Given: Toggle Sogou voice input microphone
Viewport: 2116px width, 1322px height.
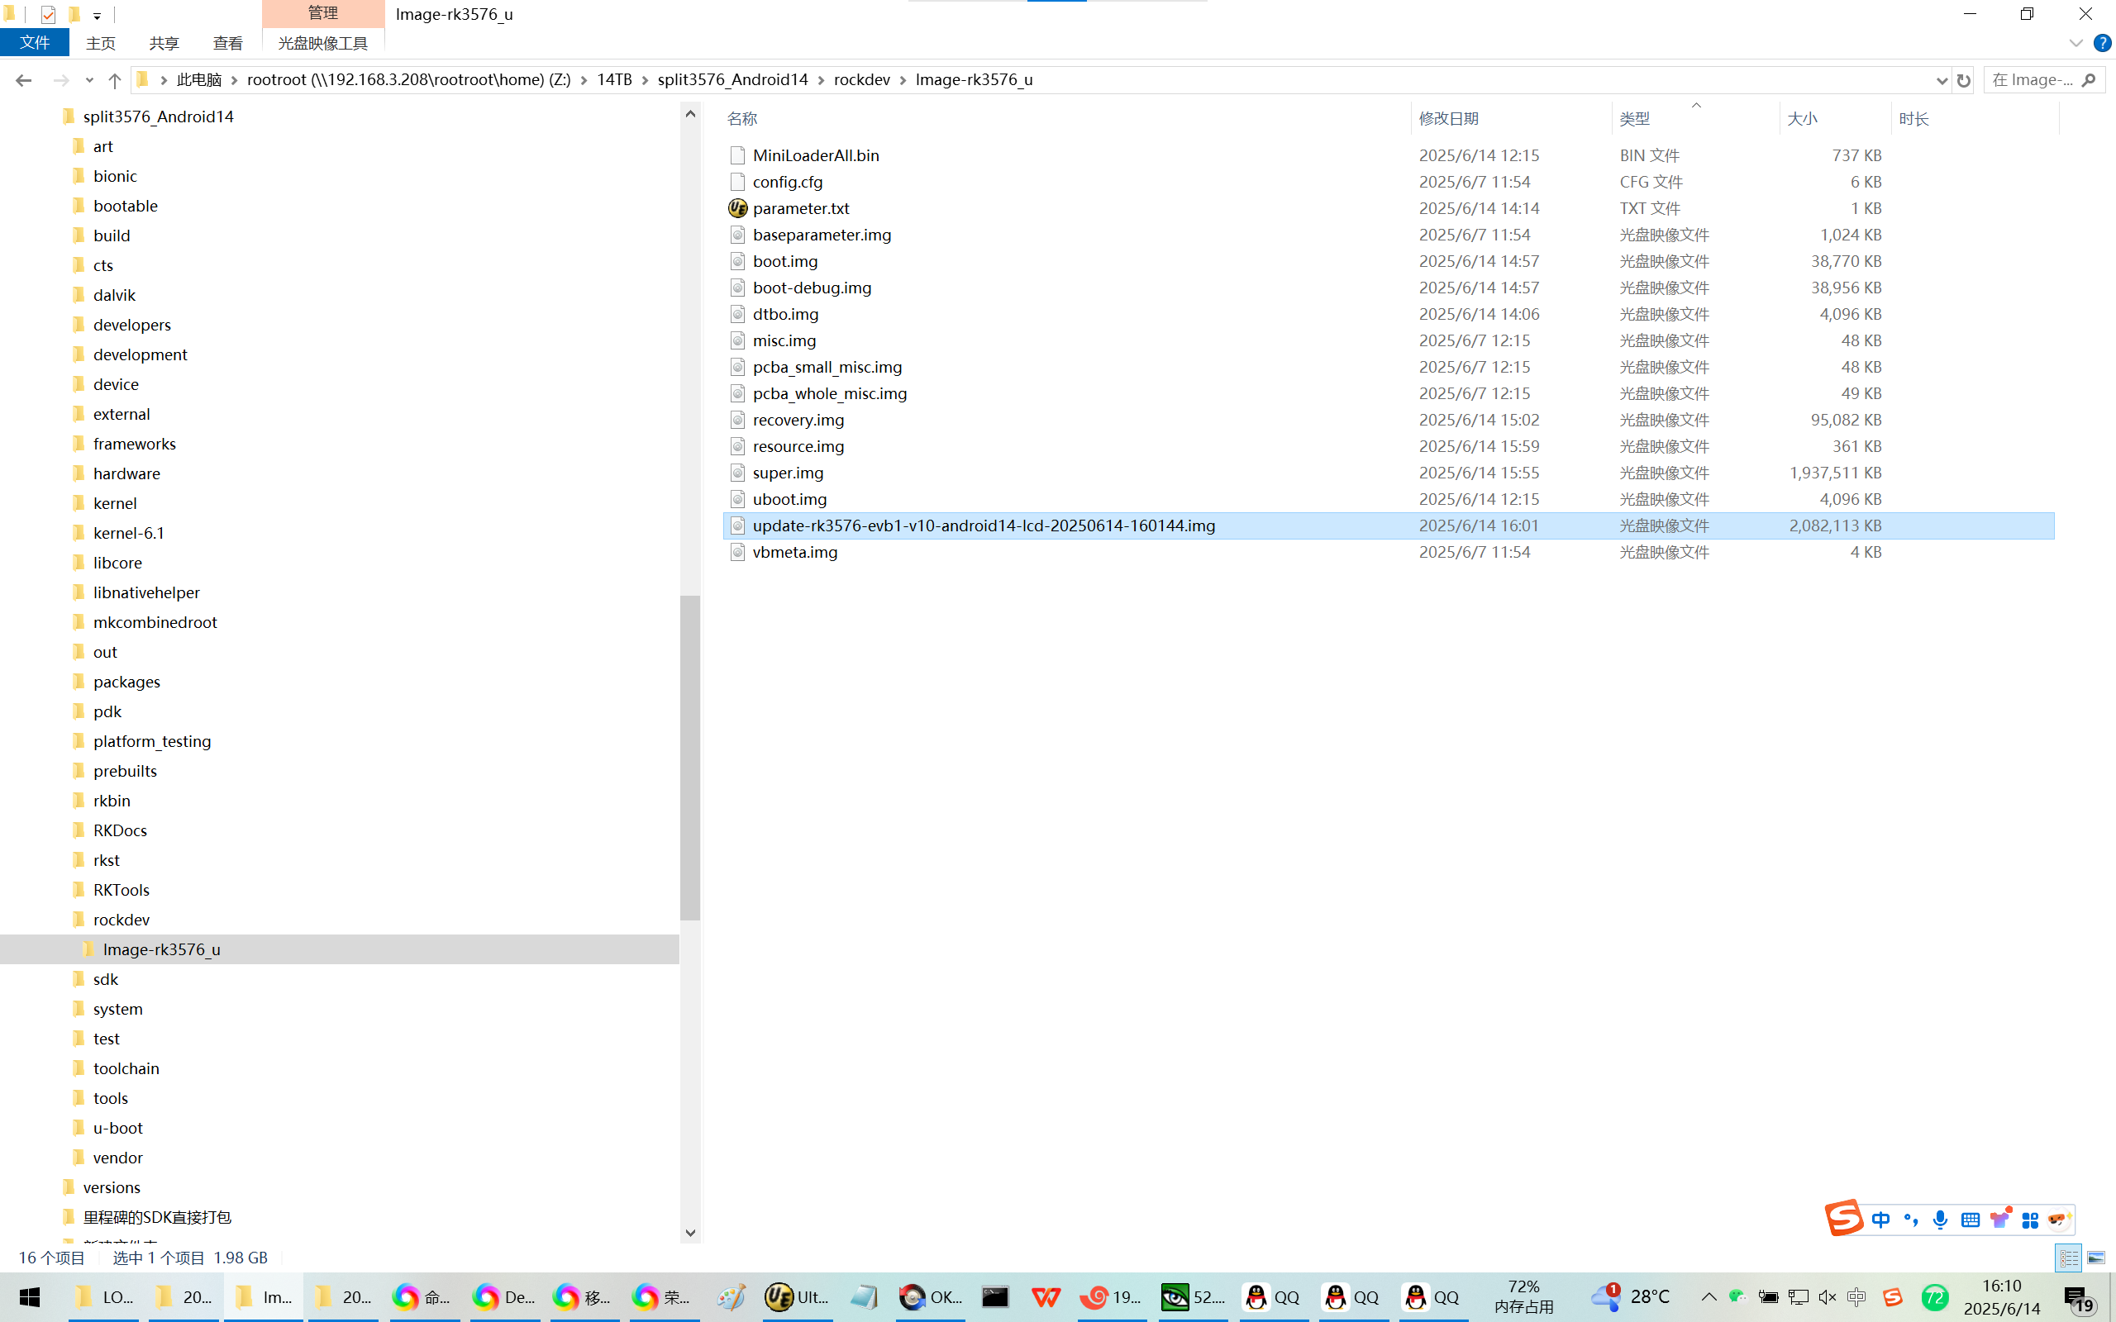Looking at the screenshot, I should click(1940, 1220).
